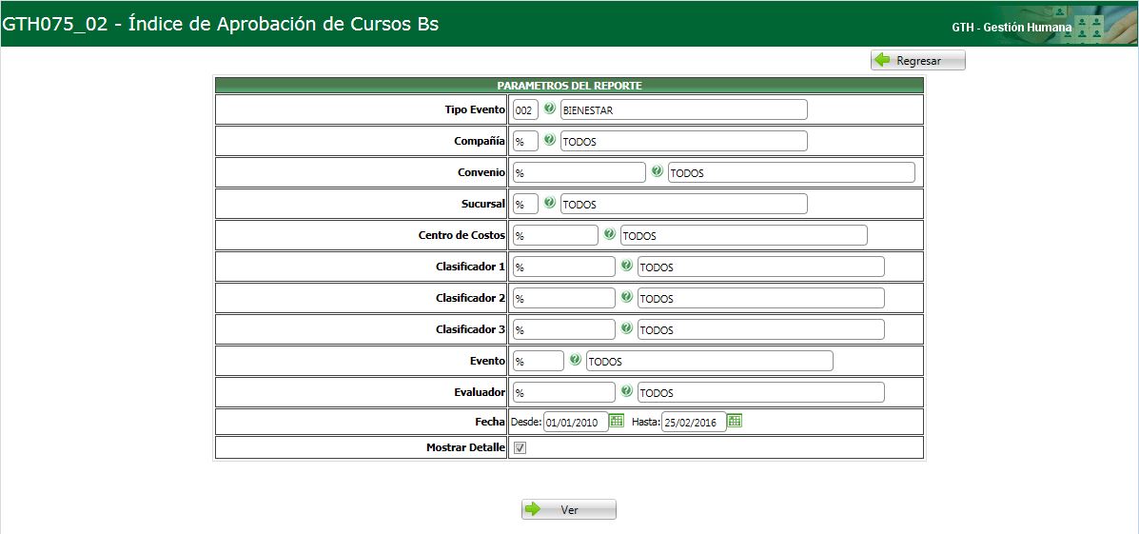Focus the Evaluador code field

tap(563, 391)
